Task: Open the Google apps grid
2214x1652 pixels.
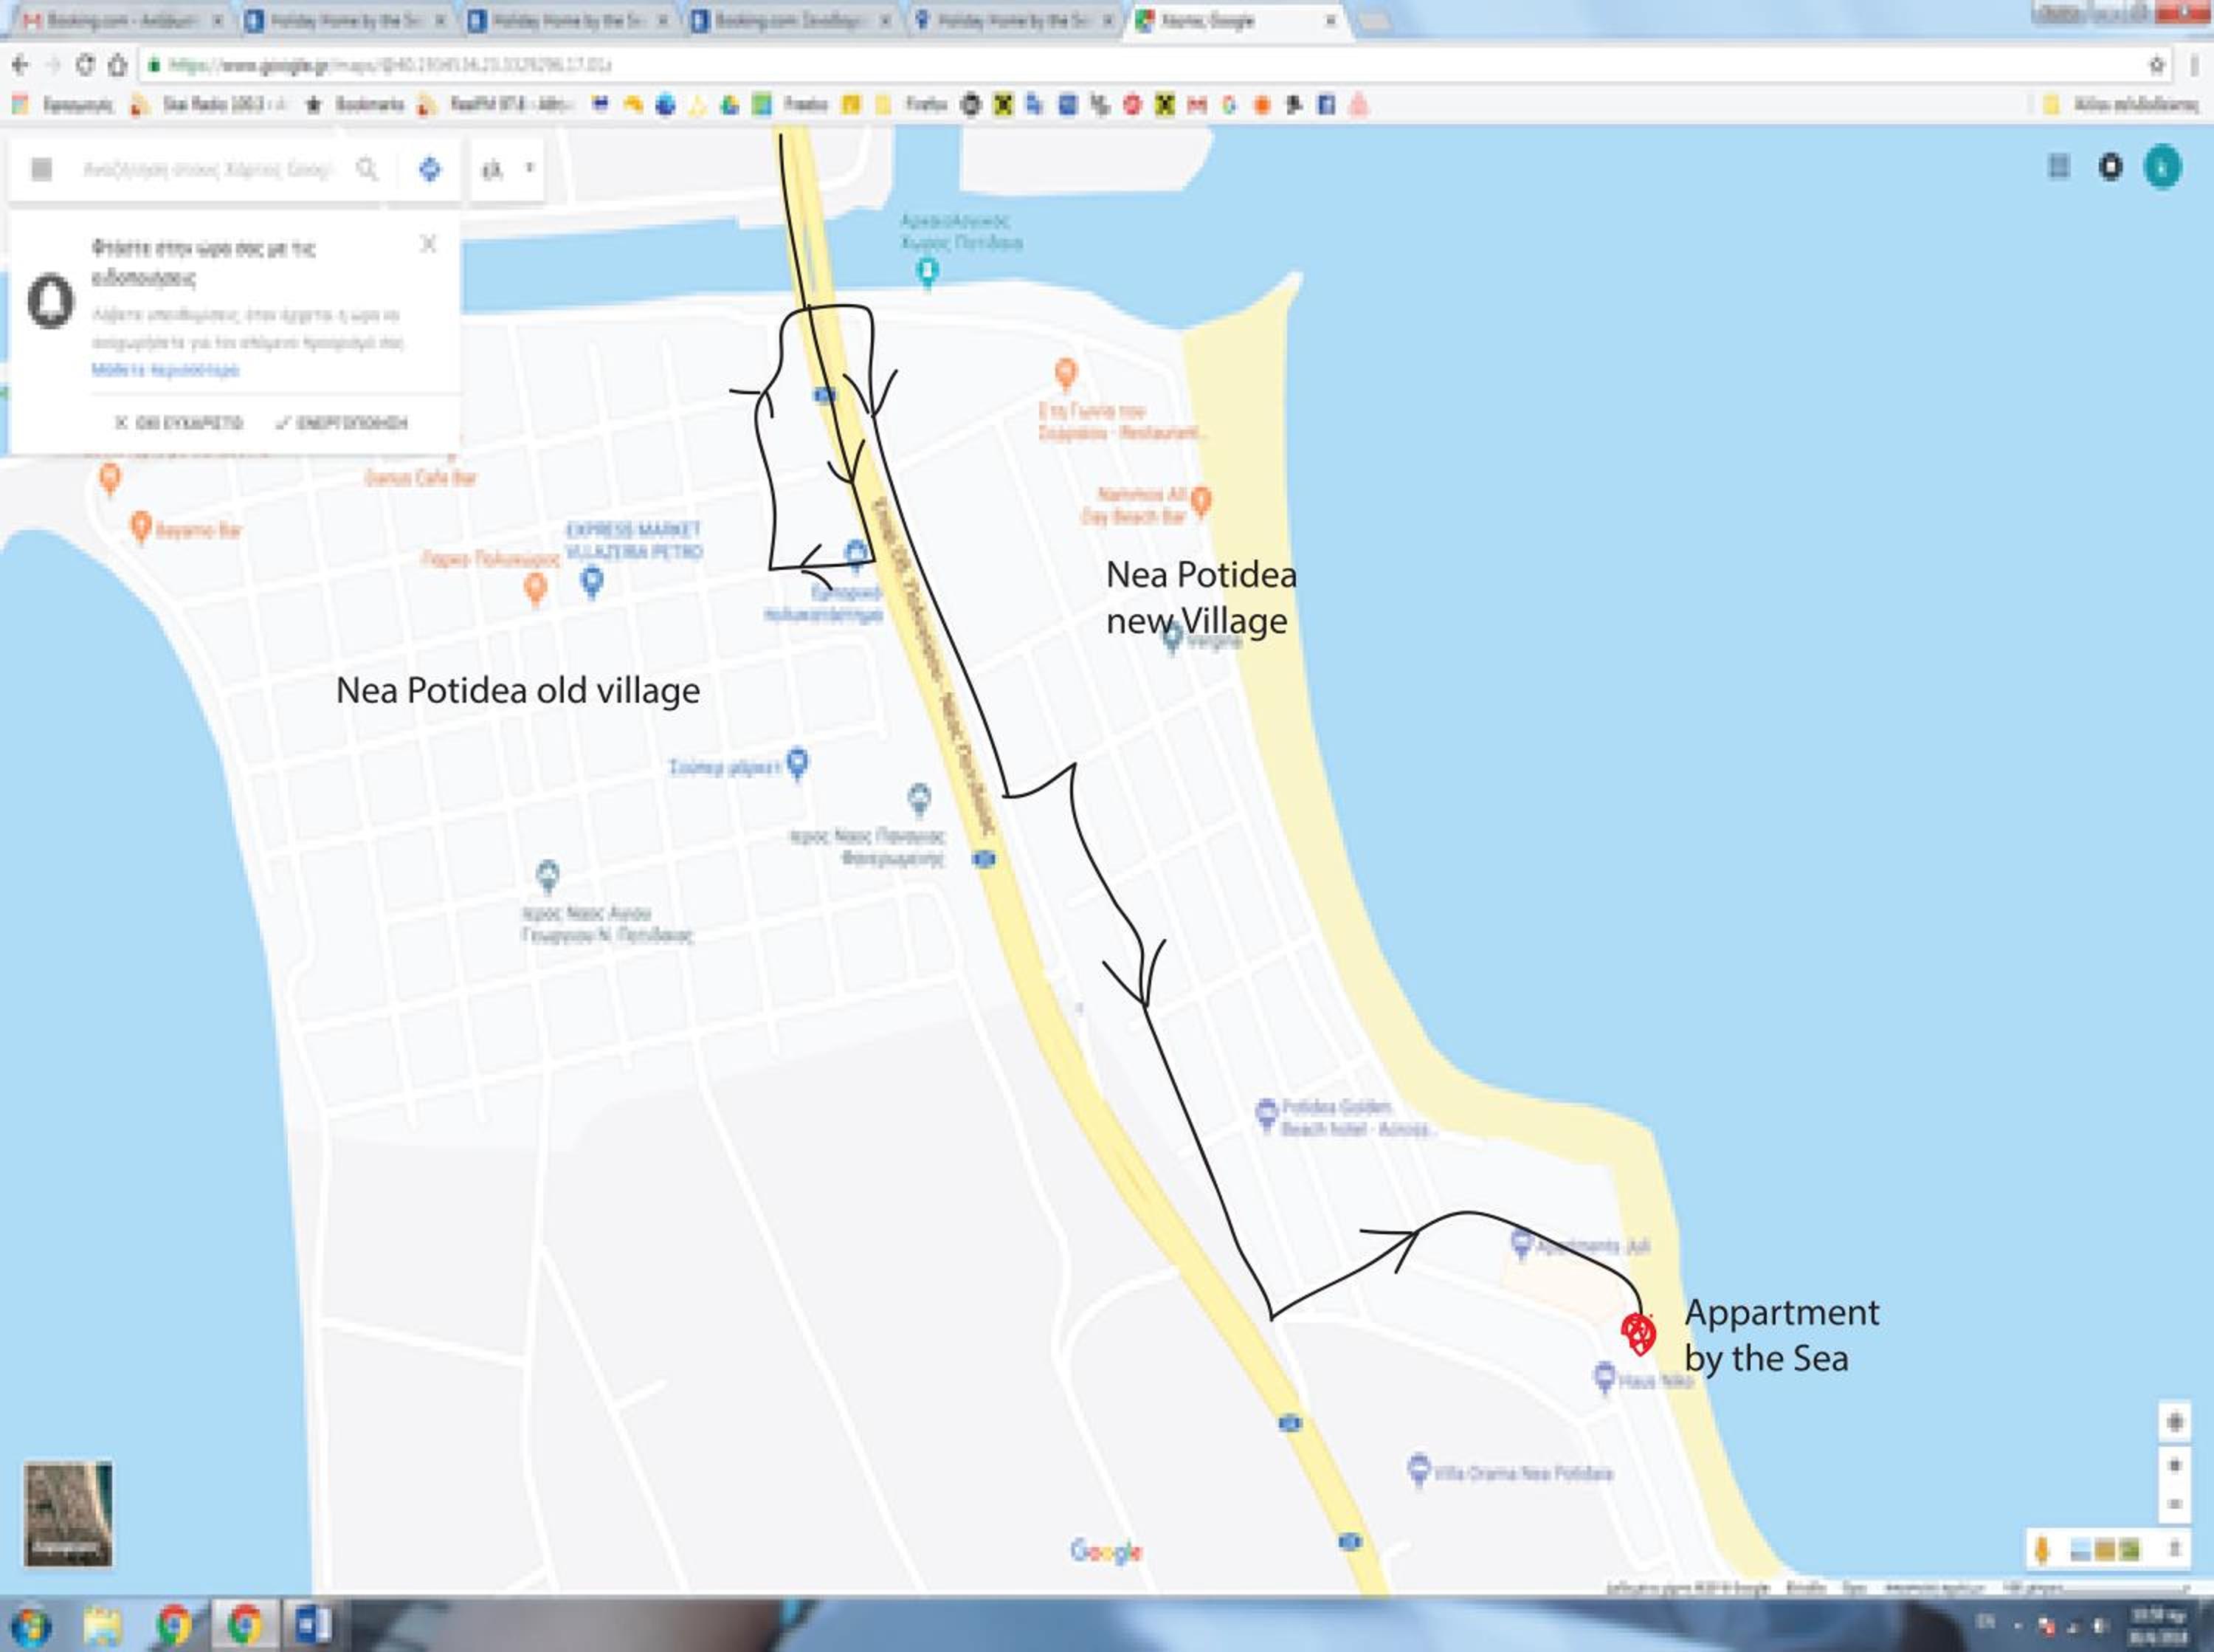Action: (x=2058, y=167)
